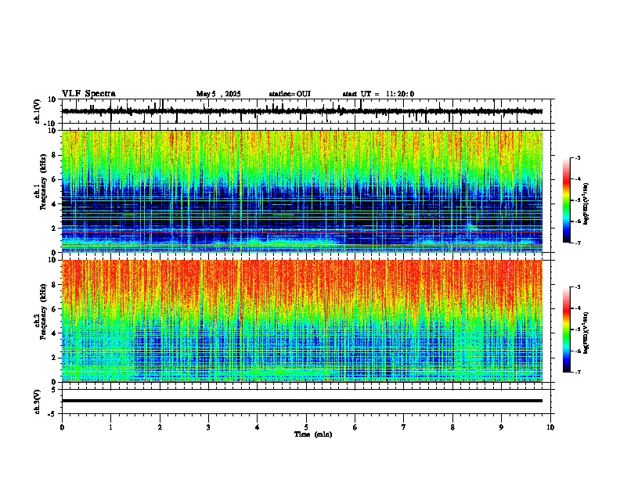Viewport: 620px width, 479px height.
Task: Click the "10" tick on the time axis
Action: 550,427
